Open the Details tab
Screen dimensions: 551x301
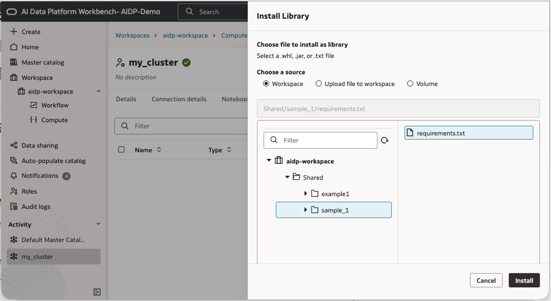tap(126, 99)
